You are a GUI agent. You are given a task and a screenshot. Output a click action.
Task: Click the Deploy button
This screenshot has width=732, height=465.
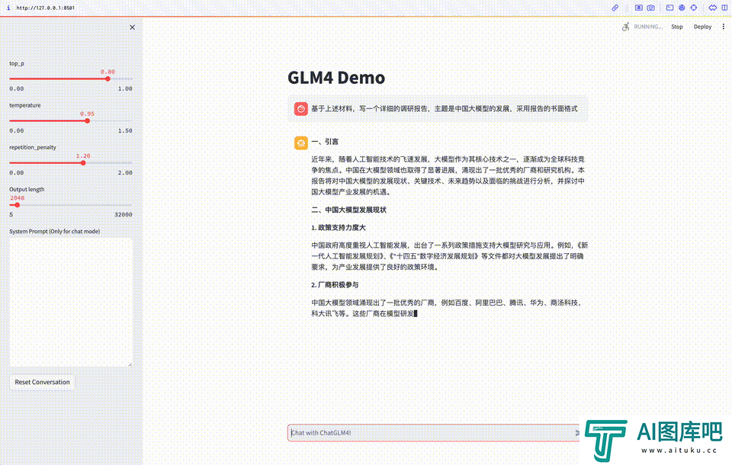point(702,27)
